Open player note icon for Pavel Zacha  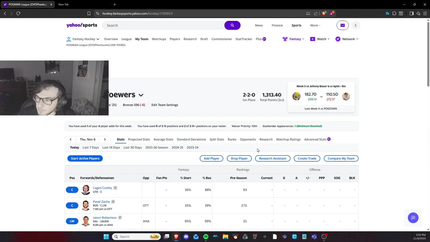[113, 202]
